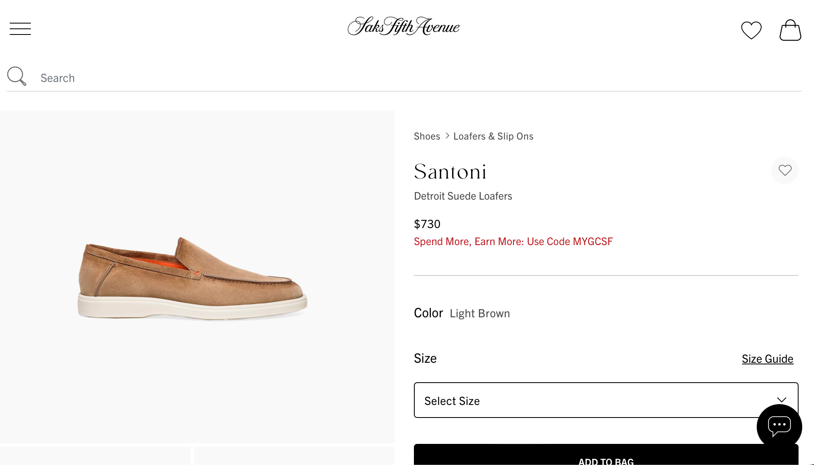Screen dimensions: 814x465
Task: Click the Saks Fifth Avenue logo
Action: tap(403, 27)
